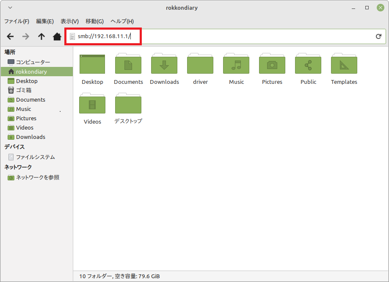
Task: Select Pictures in the sidebar
Action: tap(37, 118)
